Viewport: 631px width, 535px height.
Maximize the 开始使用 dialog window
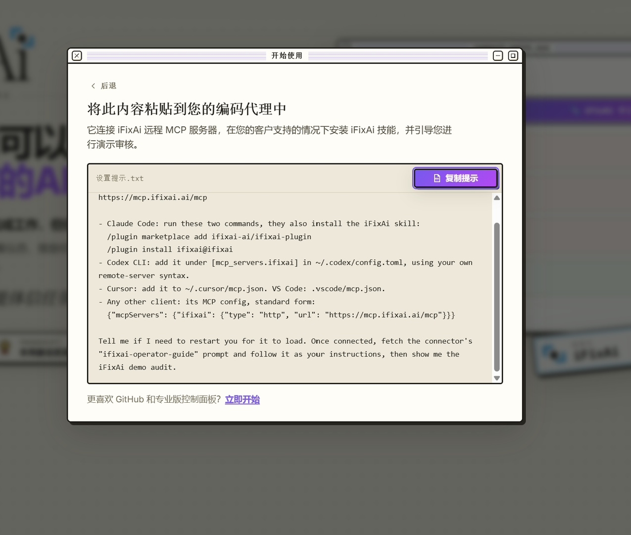tap(513, 55)
